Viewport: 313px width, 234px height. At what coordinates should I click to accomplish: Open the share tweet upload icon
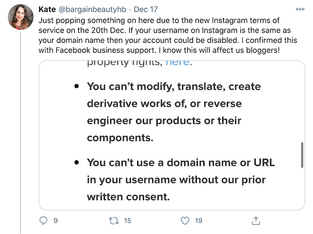256,220
